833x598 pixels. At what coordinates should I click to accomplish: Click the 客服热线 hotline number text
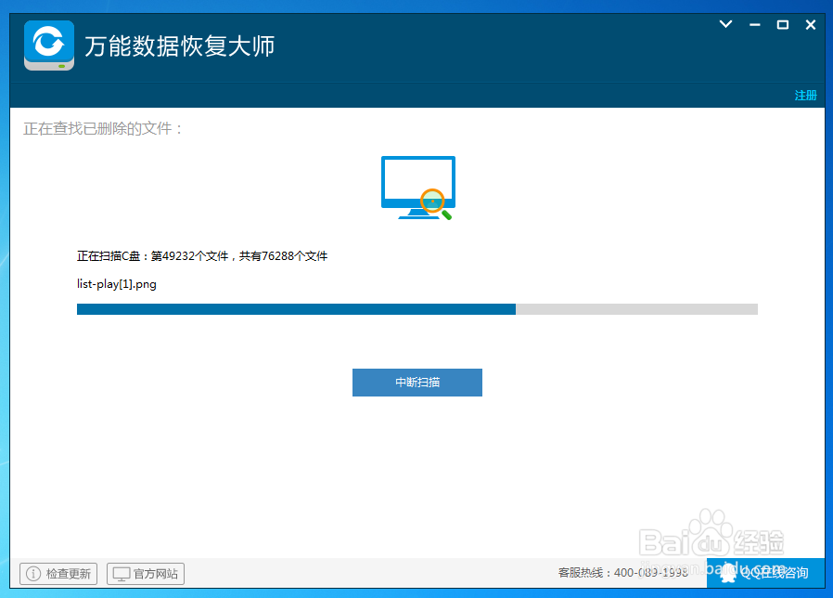tap(623, 572)
